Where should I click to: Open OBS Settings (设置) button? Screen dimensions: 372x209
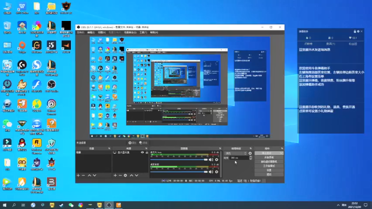[269, 170]
